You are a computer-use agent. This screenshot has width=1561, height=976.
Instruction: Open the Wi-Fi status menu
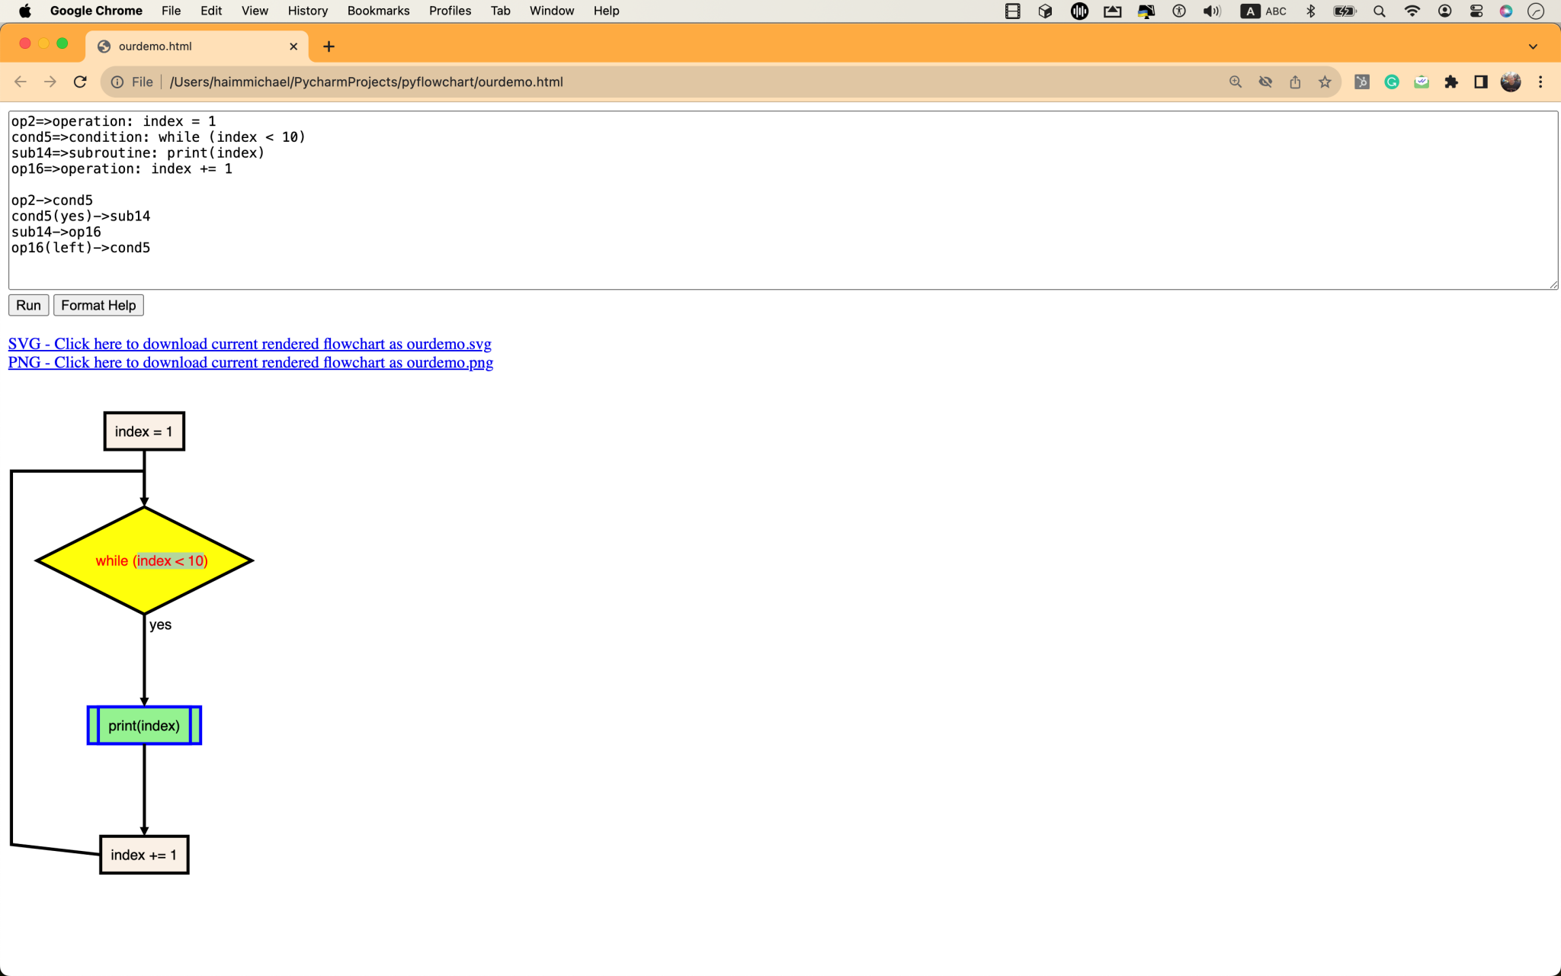(x=1412, y=11)
